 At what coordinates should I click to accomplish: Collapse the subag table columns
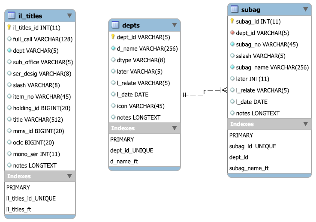pyautogui.click(x=305, y=9)
